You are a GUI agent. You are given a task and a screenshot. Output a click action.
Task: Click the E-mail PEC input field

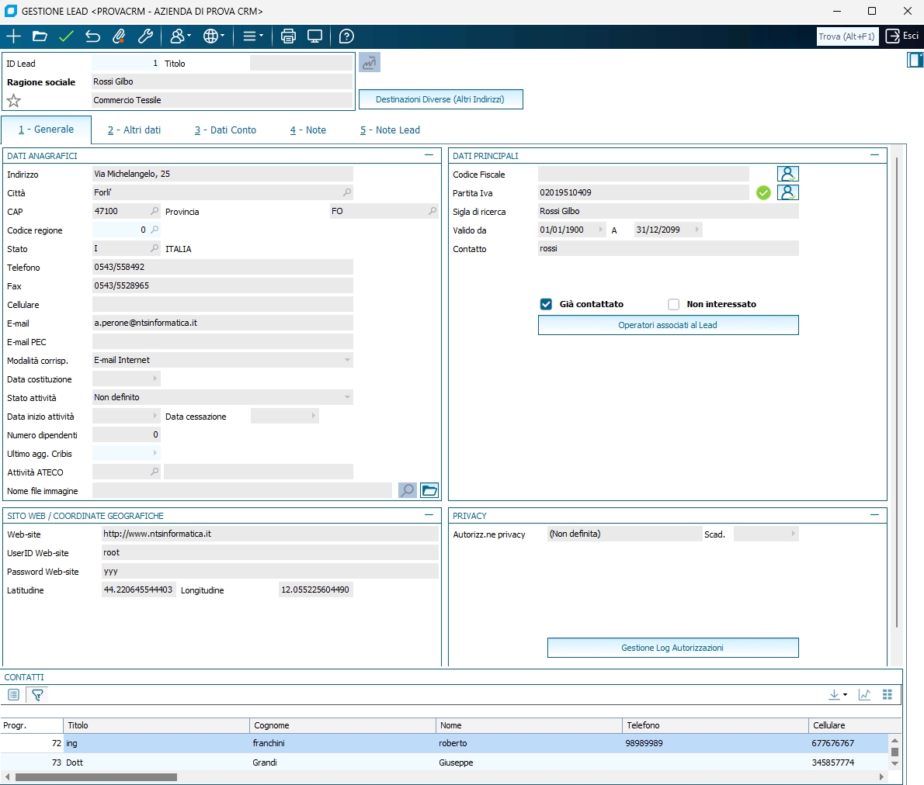coord(222,341)
